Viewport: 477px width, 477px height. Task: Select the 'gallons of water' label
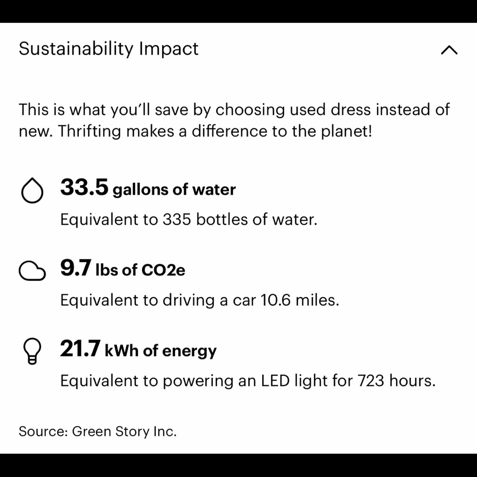pos(174,189)
